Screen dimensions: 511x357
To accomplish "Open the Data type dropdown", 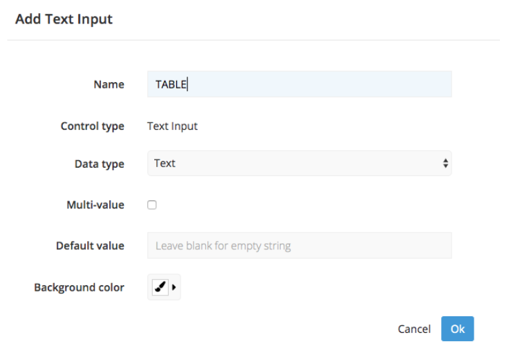I will pos(299,163).
